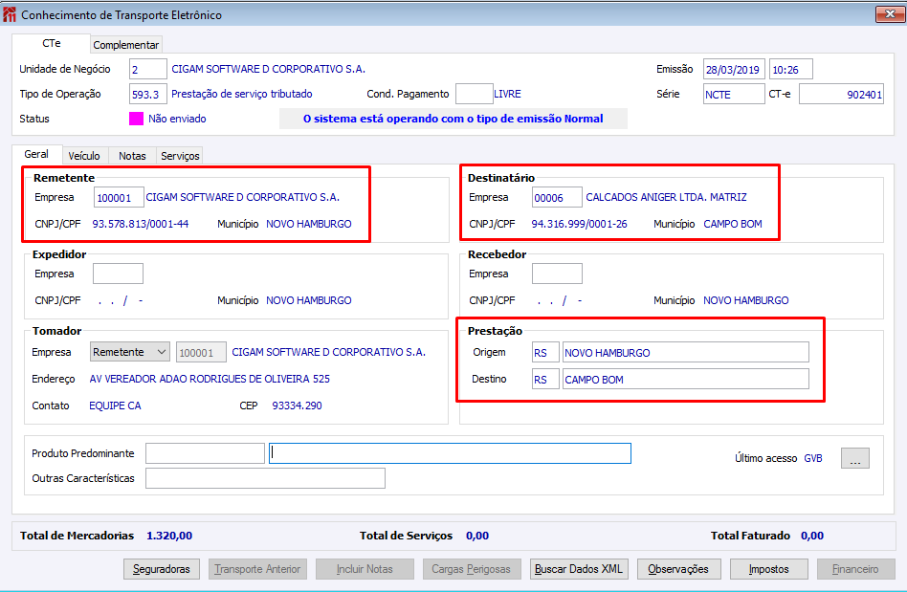Click the disabled Tomador code field 100001
The height and width of the screenshot is (592, 907).
[201, 352]
